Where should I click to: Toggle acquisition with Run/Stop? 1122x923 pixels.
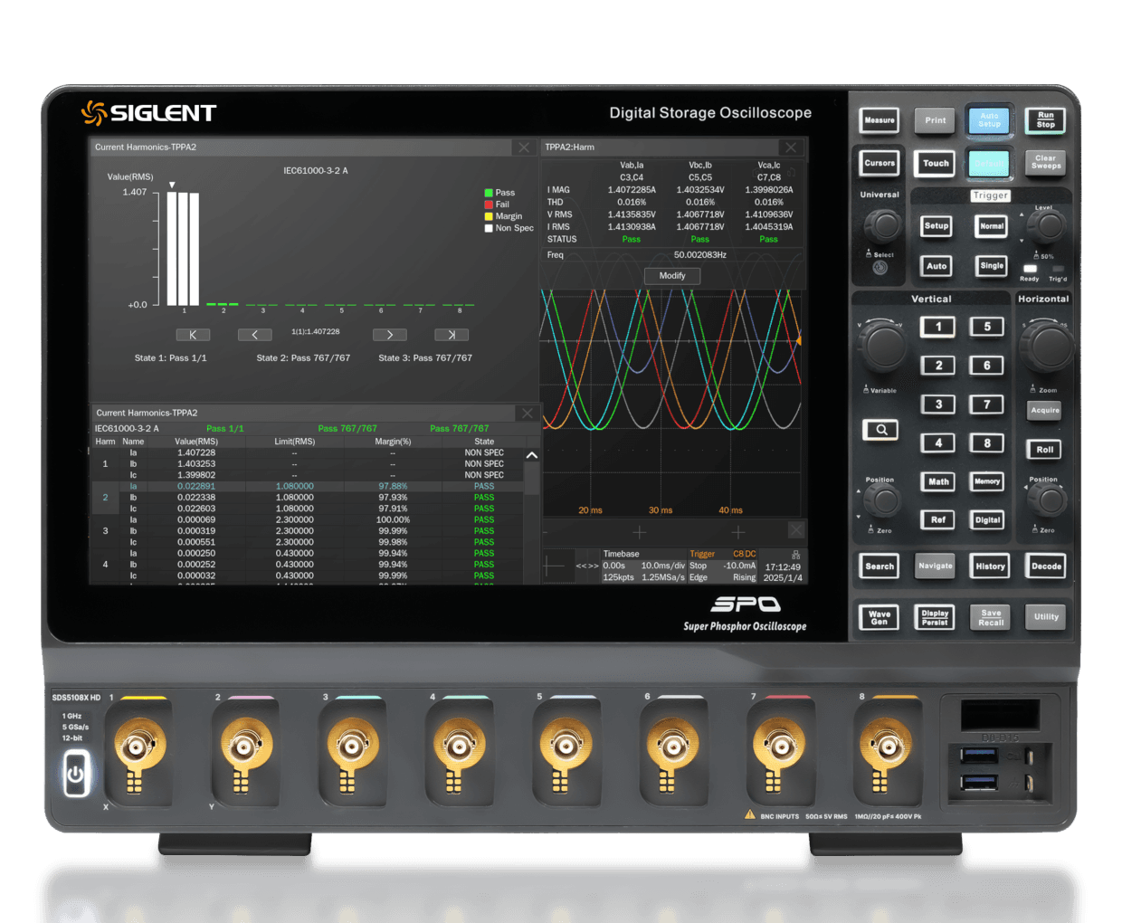[x=1045, y=120]
